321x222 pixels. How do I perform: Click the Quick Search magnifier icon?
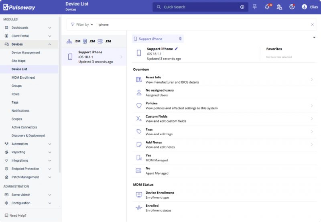pyautogui.click(x=158, y=7)
